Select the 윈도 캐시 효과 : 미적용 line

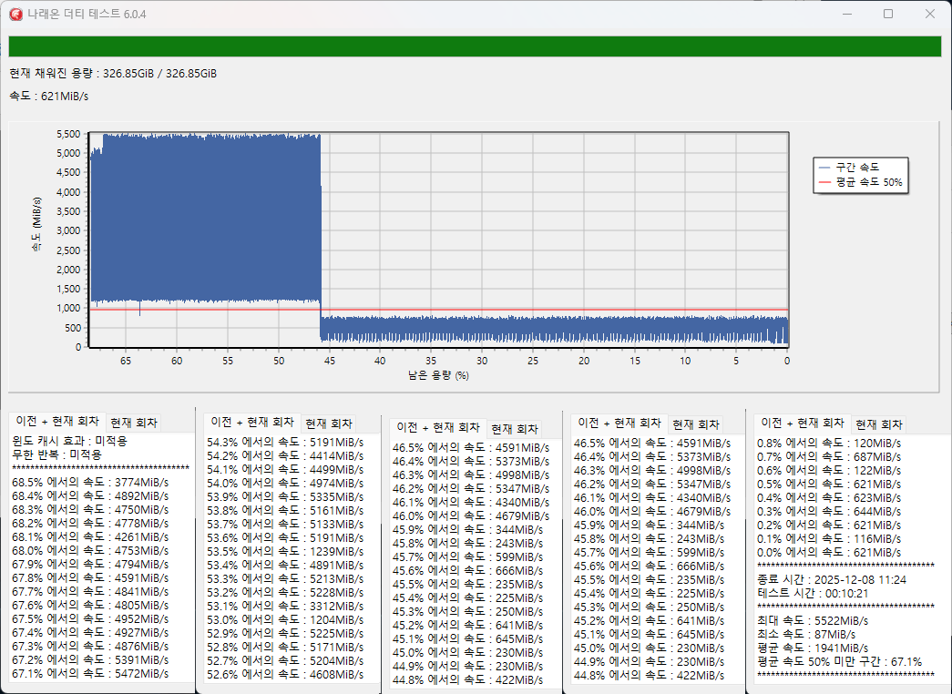(69, 441)
